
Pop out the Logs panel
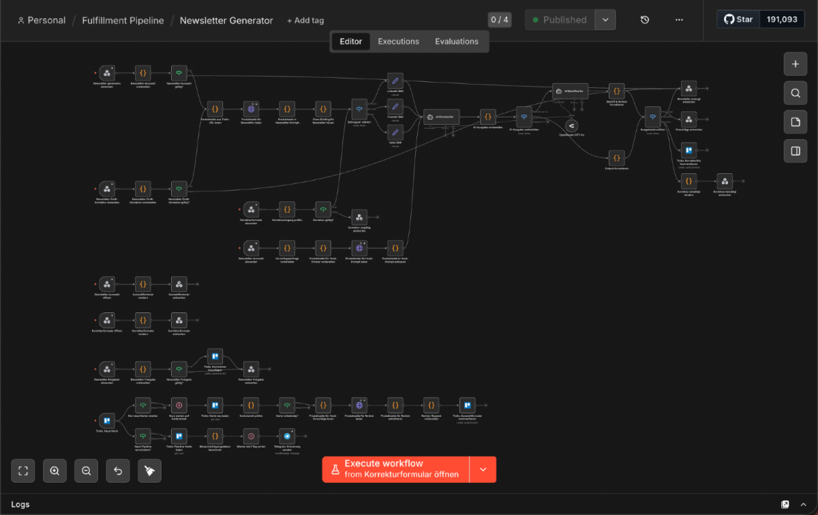click(x=785, y=504)
